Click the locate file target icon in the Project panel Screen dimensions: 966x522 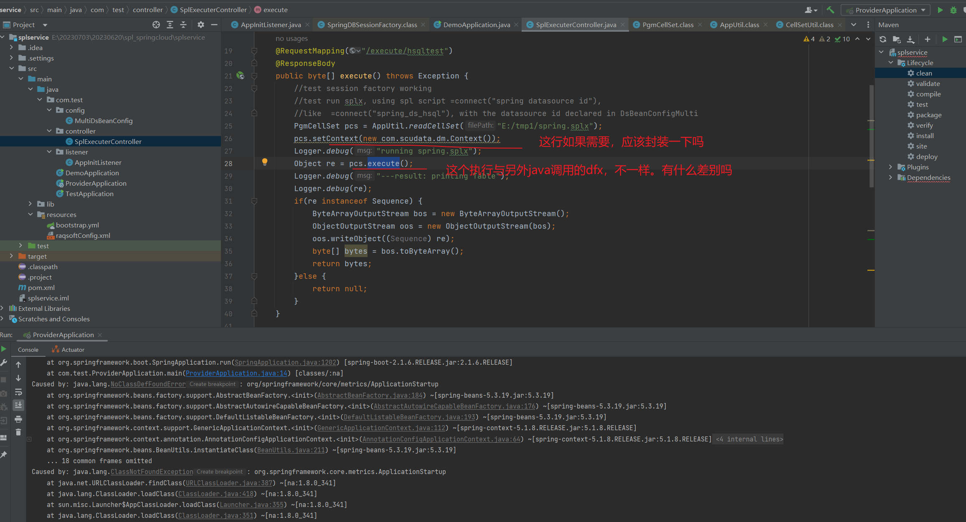pos(156,25)
